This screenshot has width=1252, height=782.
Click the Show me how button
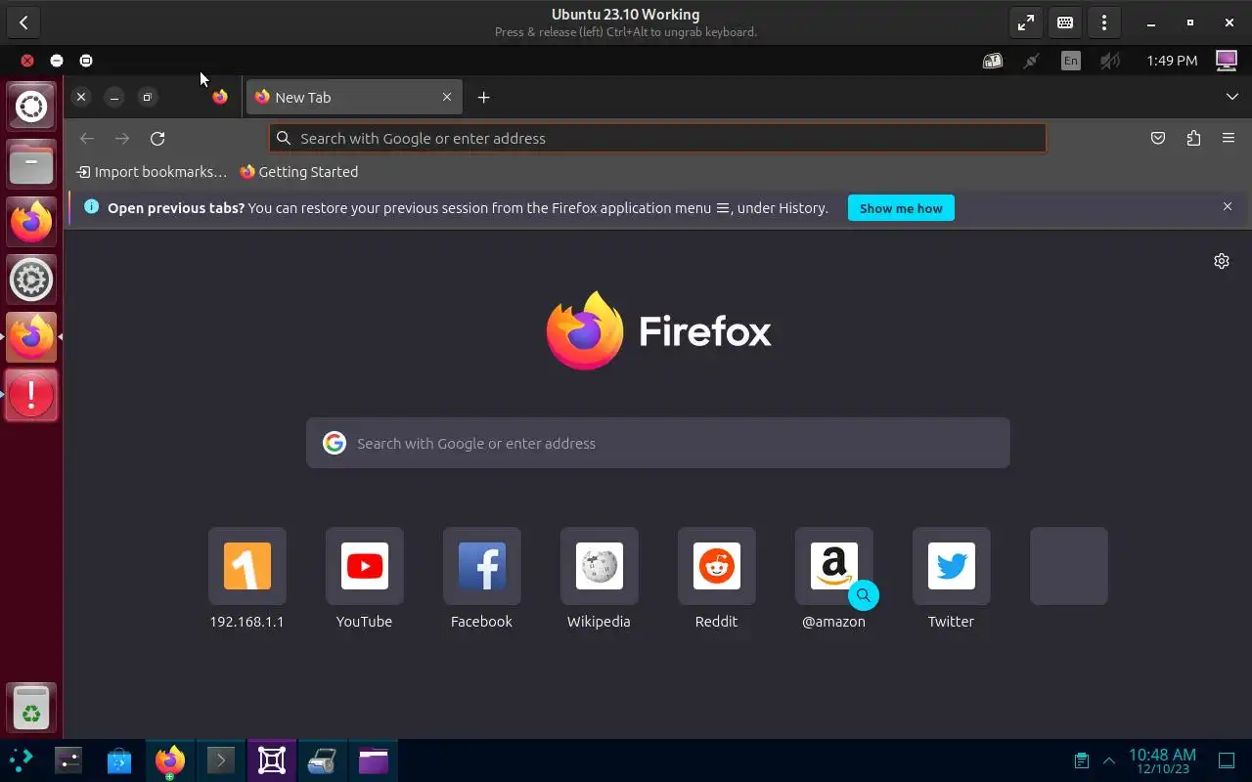901,208
